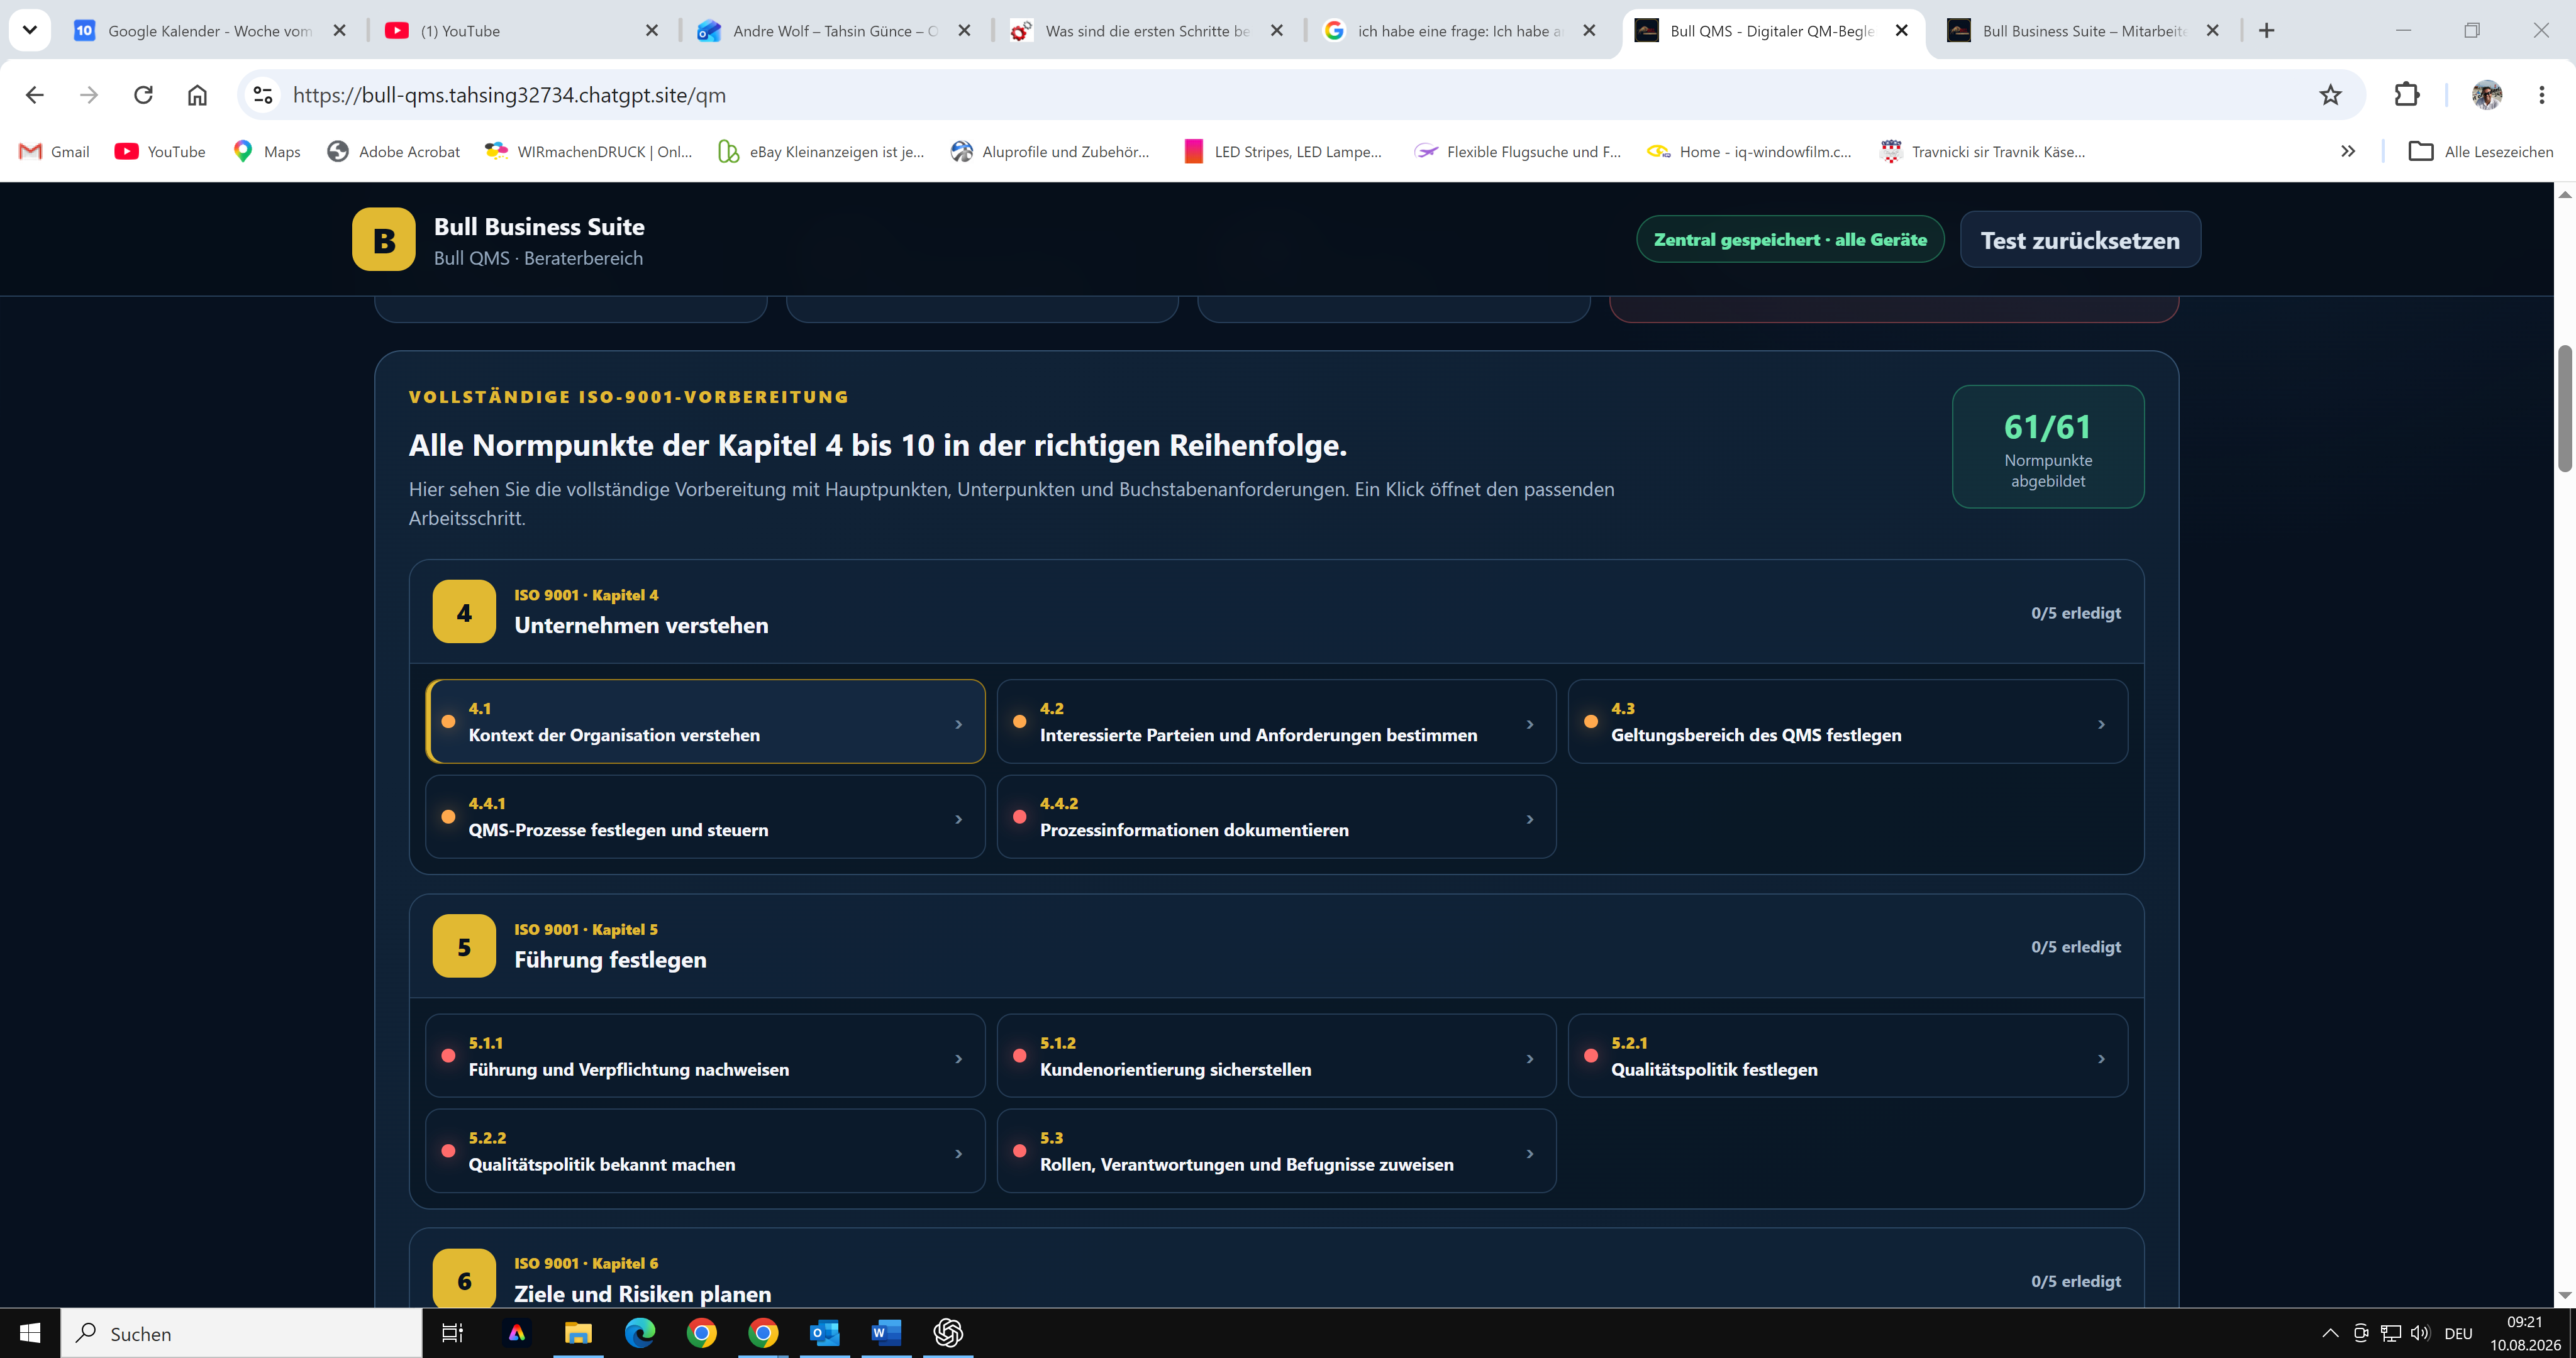Screen dimensions: 2576x1358
Task: Click the Bull Business Suite B logo
Action: (384, 239)
